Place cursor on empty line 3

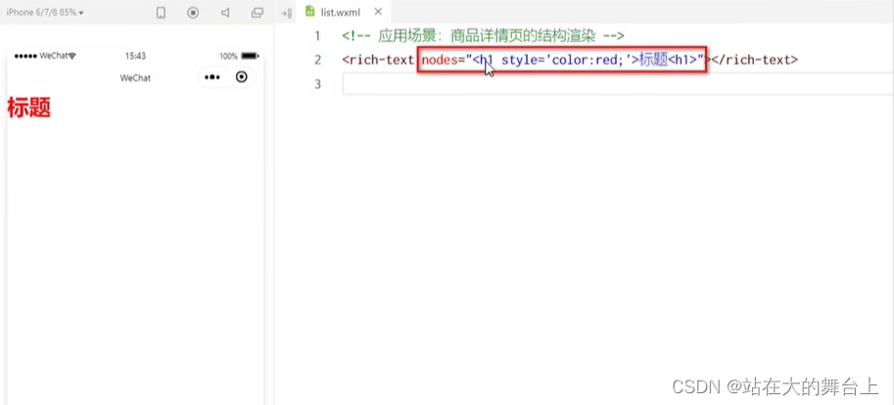[618, 84]
